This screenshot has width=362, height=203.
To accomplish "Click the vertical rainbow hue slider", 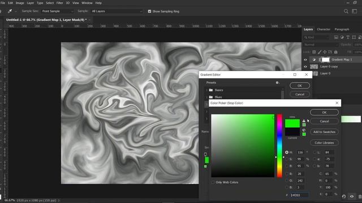I will pyautogui.click(x=279, y=145).
